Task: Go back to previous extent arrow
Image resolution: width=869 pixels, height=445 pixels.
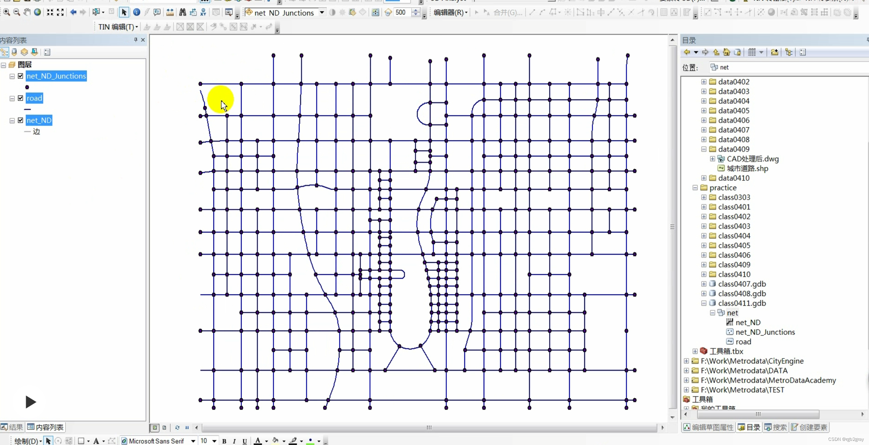Action: click(x=73, y=12)
